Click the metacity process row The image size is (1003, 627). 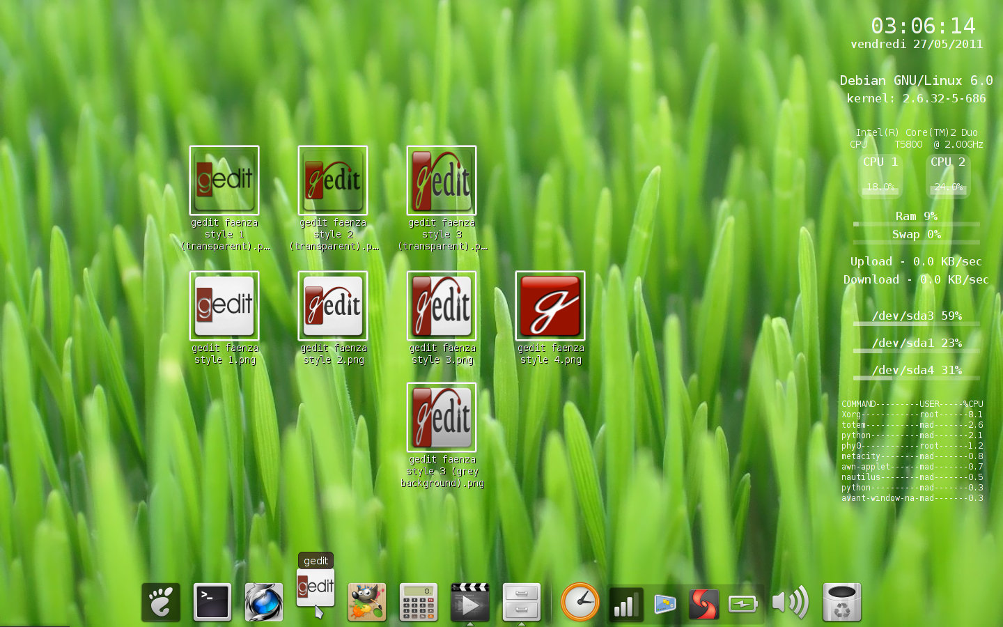coord(912,456)
